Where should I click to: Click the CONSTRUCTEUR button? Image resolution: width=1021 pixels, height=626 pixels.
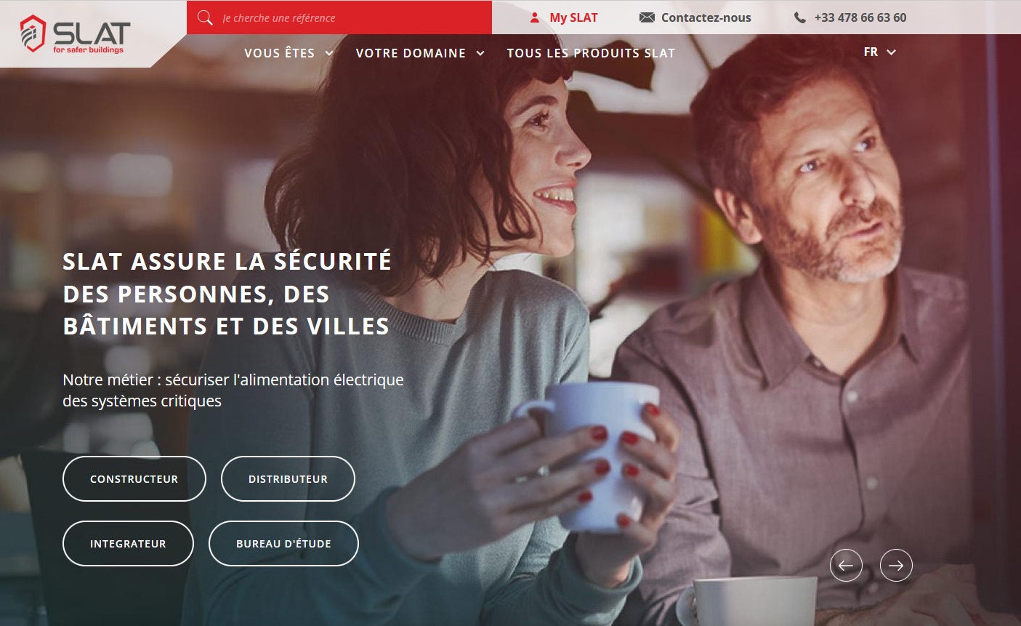click(134, 478)
